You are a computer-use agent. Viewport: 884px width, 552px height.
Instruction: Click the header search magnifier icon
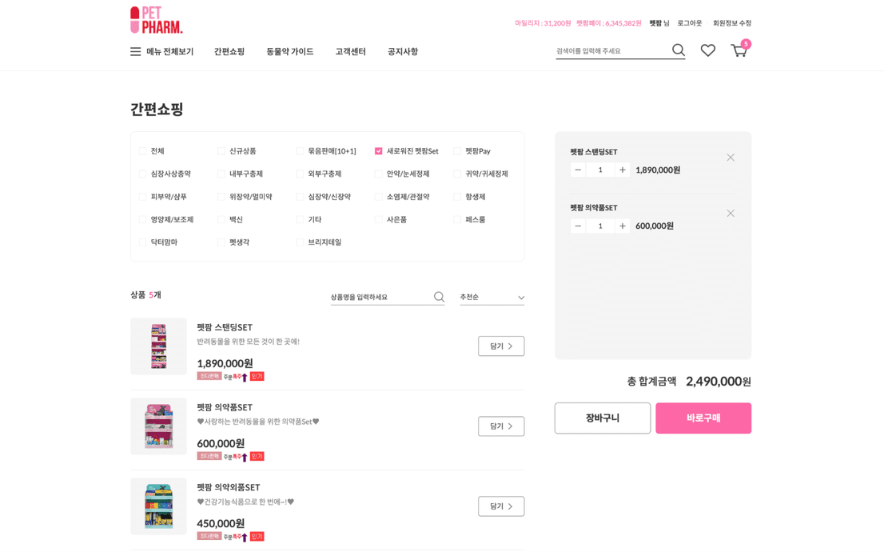tap(679, 50)
